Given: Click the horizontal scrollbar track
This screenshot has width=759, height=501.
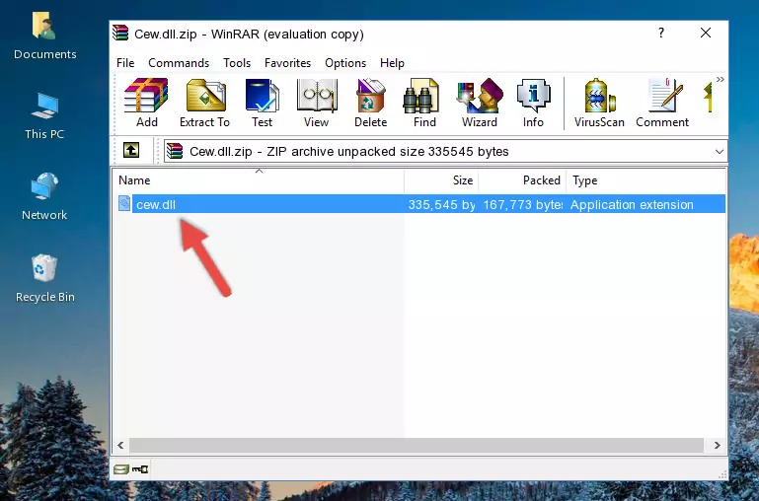Looking at the screenshot, I should (x=417, y=445).
